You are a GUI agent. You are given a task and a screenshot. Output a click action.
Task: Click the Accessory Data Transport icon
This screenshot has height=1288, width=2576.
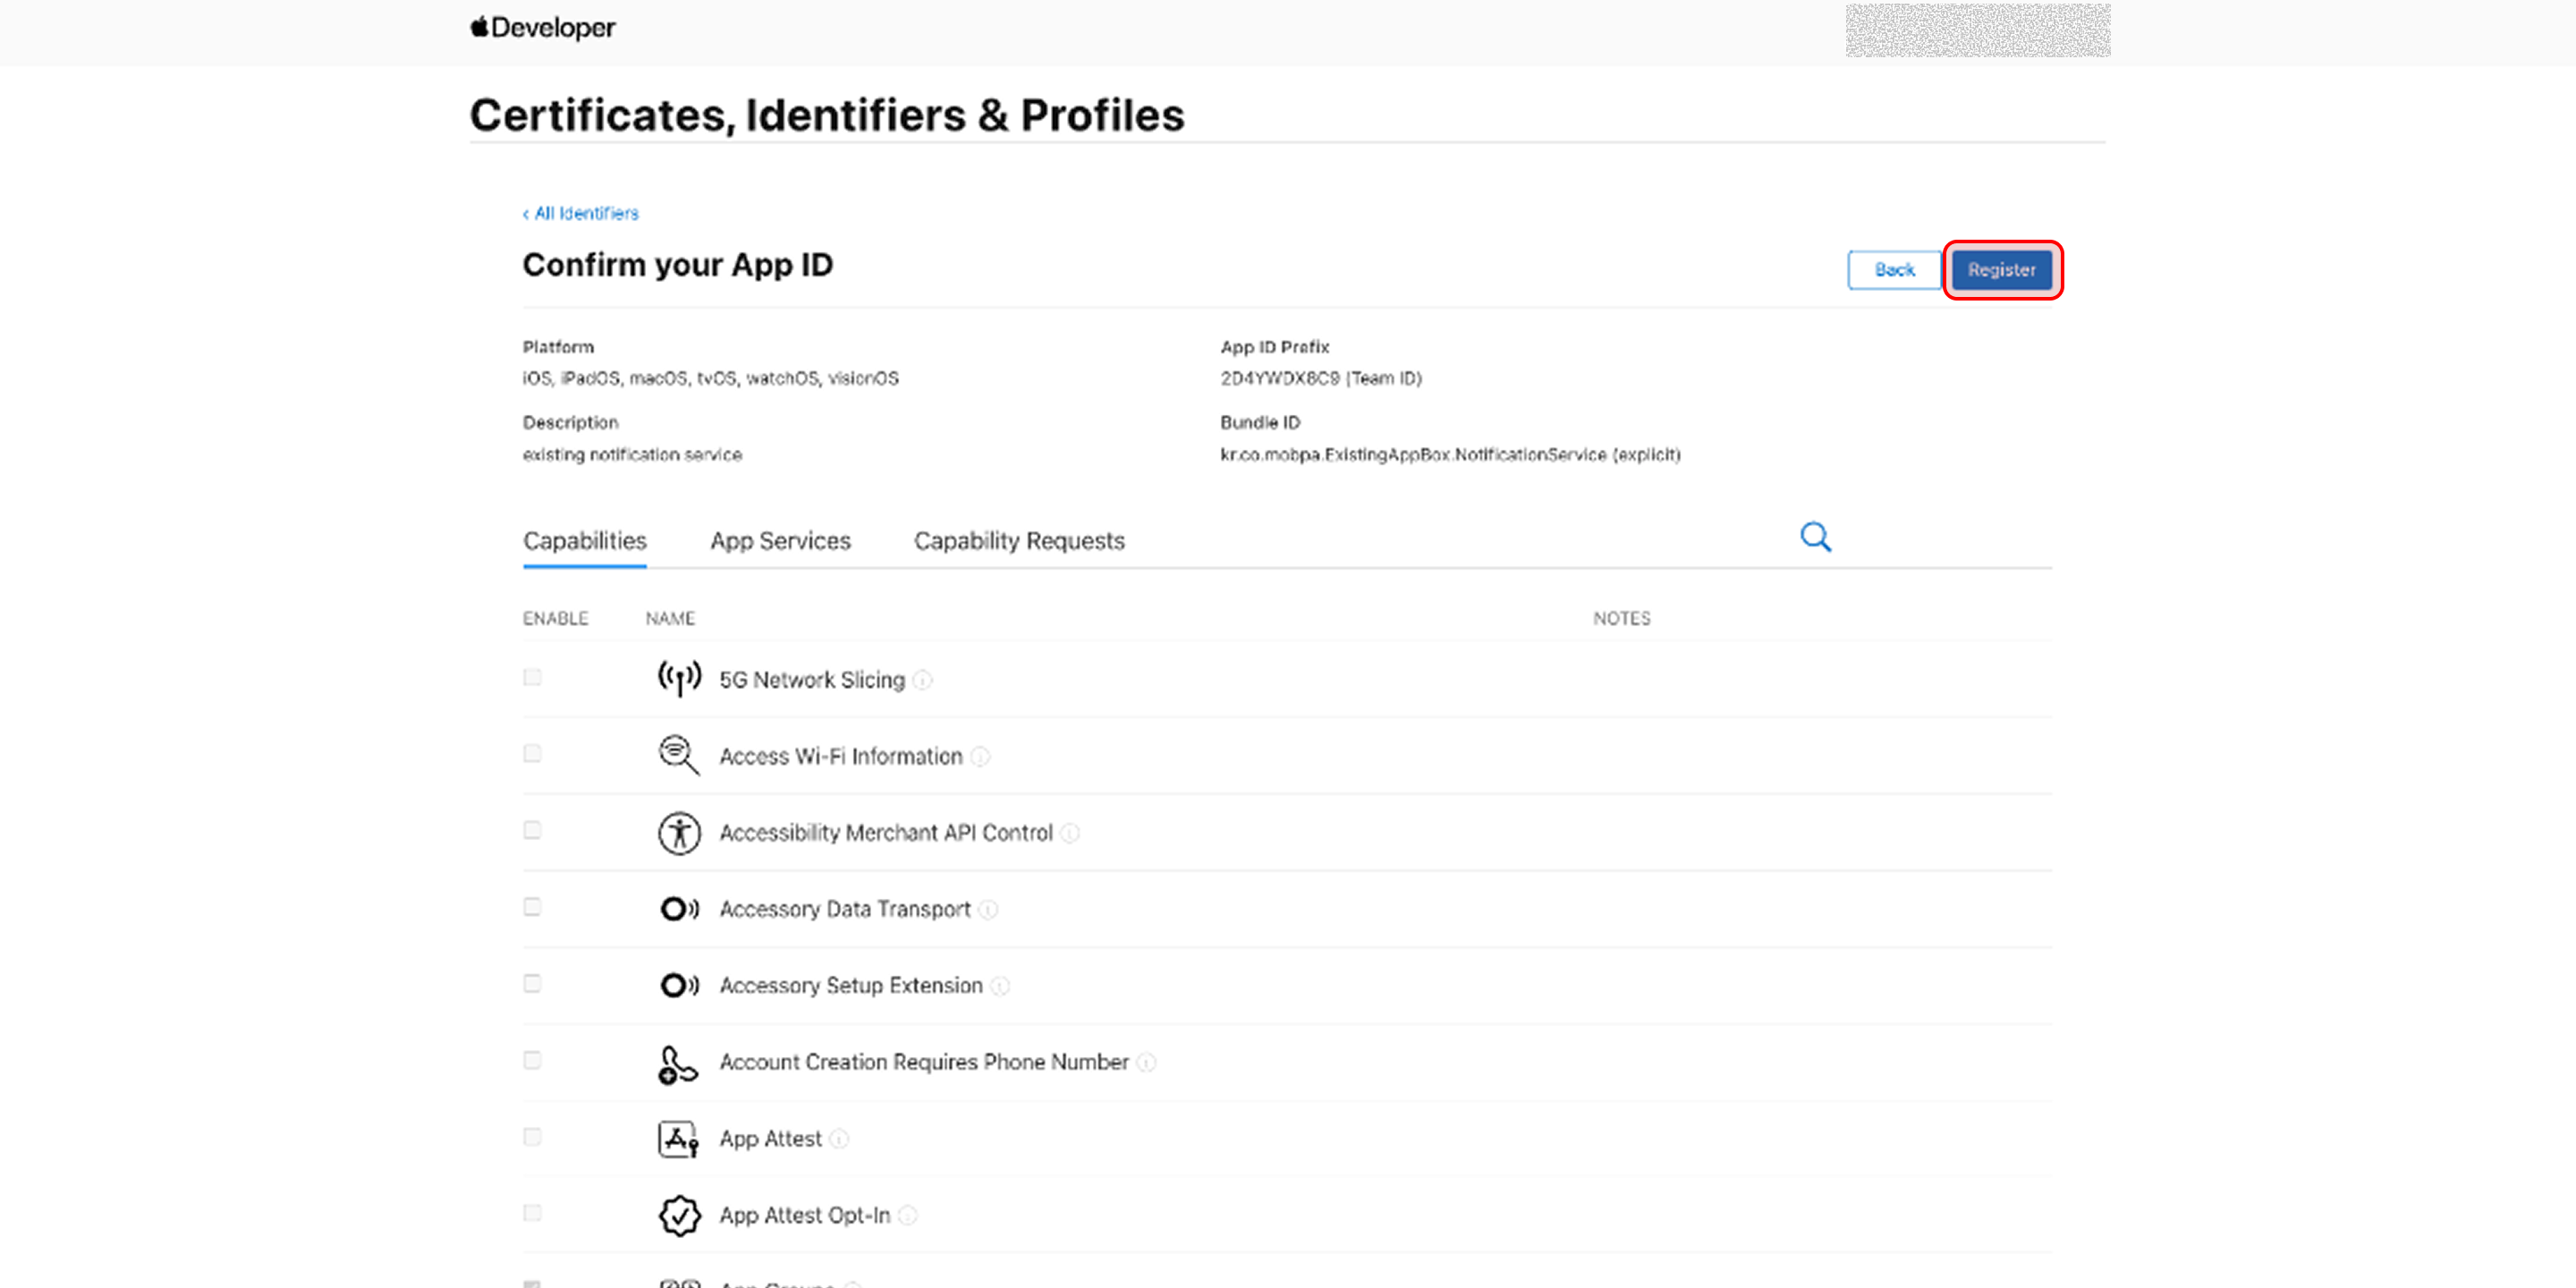click(x=679, y=908)
